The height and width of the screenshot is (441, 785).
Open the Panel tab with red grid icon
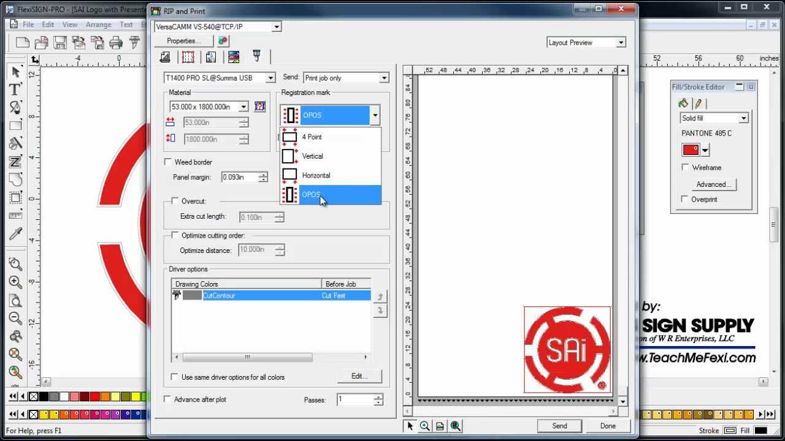coord(188,58)
